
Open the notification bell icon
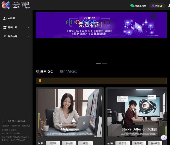pos(169,6)
